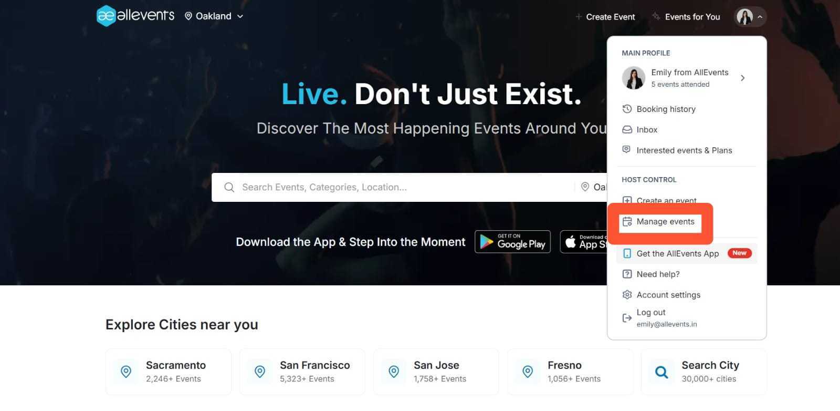This screenshot has height=411, width=840.
Task: Click the Search Events input field
Action: [404, 187]
